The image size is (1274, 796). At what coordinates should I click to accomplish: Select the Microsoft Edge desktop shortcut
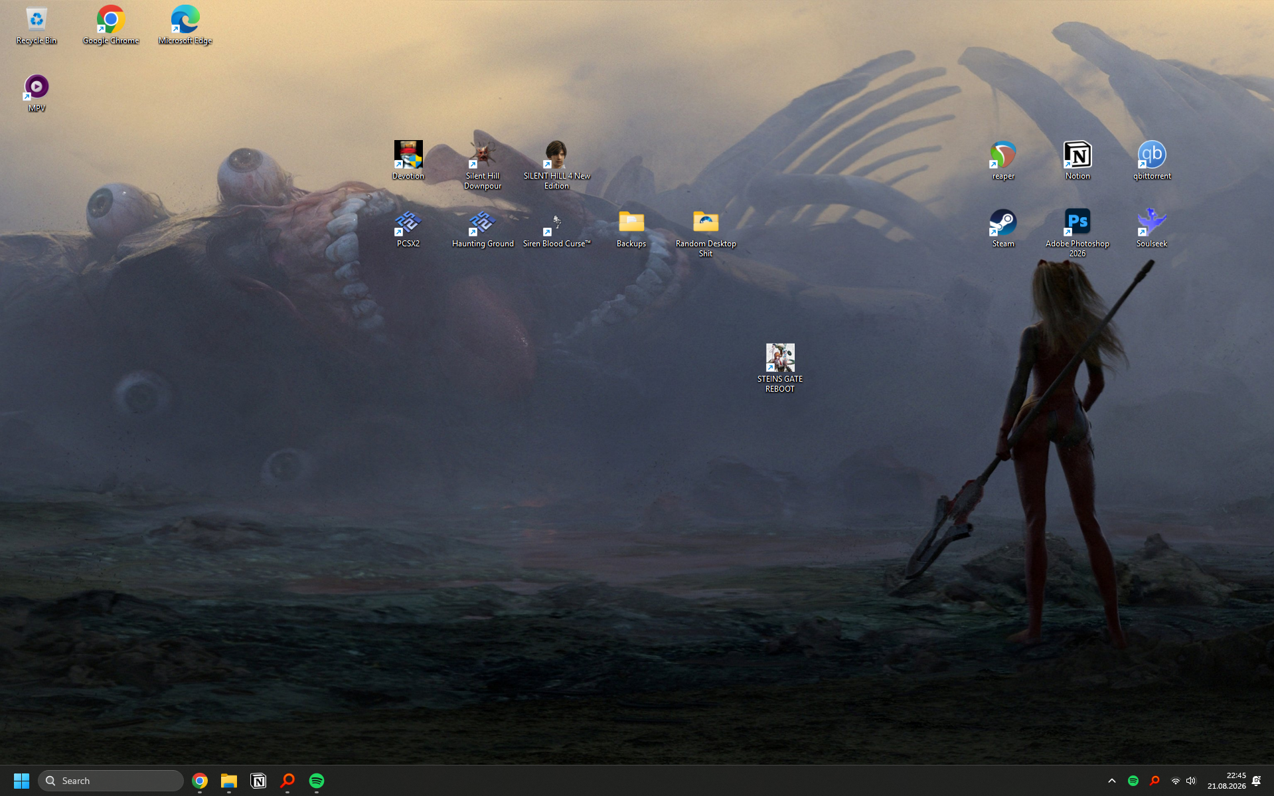[x=185, y=26]
